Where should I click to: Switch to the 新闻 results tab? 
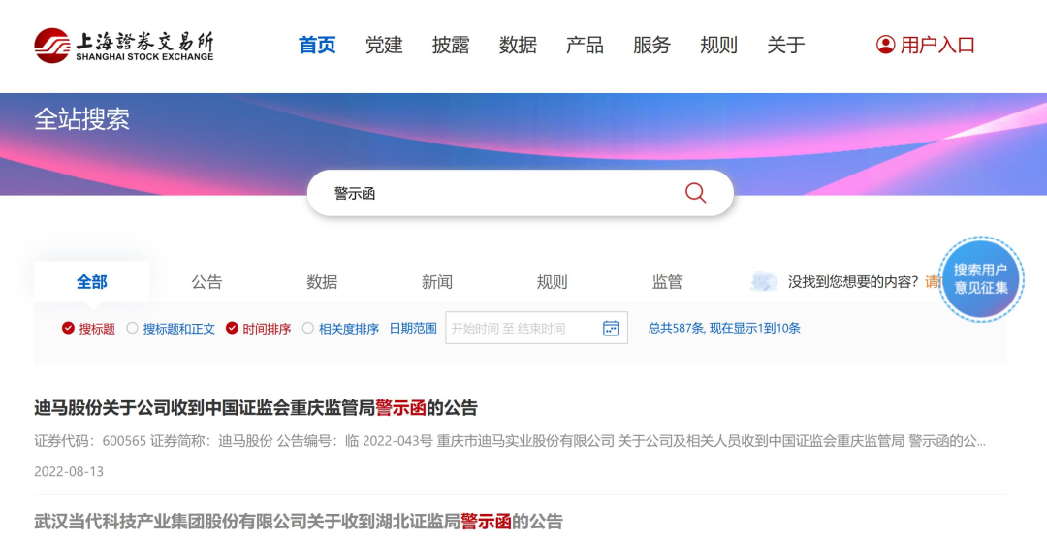coord(436,282)
